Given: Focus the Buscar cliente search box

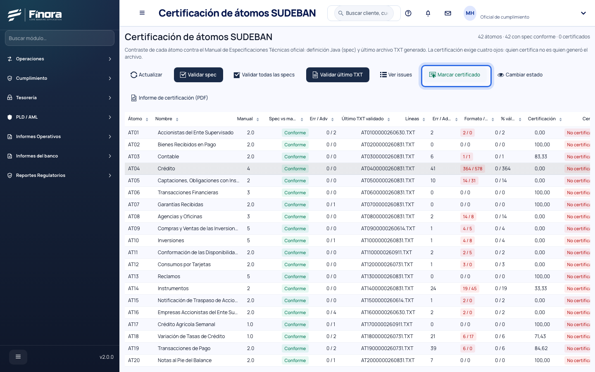Looking at the screenshot, I should tap(364, 13).
